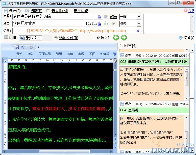This screenshot has height=155, width=196.
Task: Click the green left arrow button
Action: (116, 38)
